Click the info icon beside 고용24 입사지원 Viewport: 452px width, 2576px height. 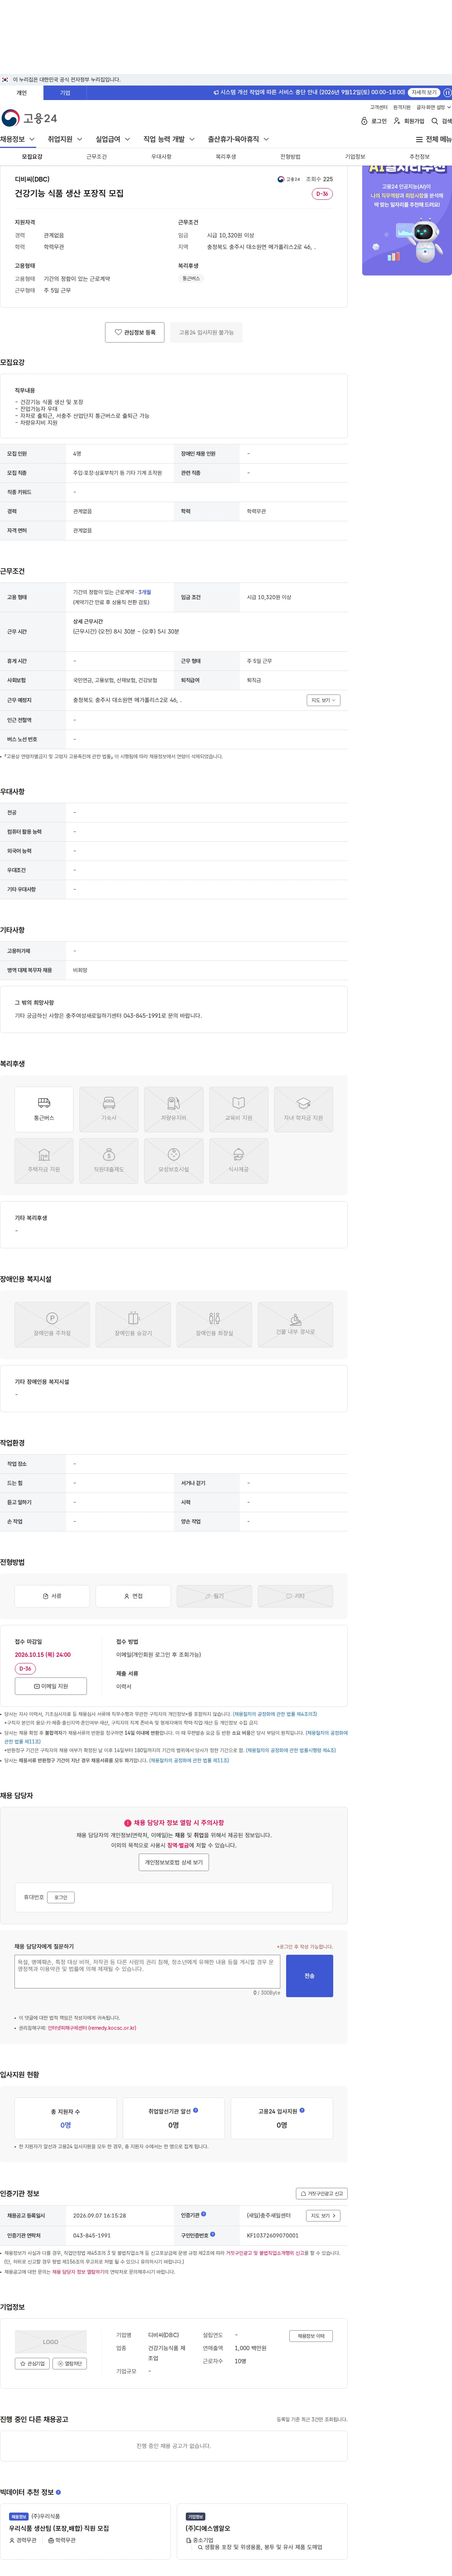pos(302,2110)
